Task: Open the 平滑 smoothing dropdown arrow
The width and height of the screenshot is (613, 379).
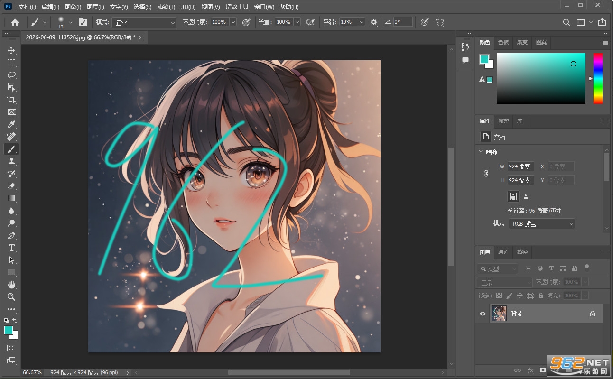Action: (362, 22)
